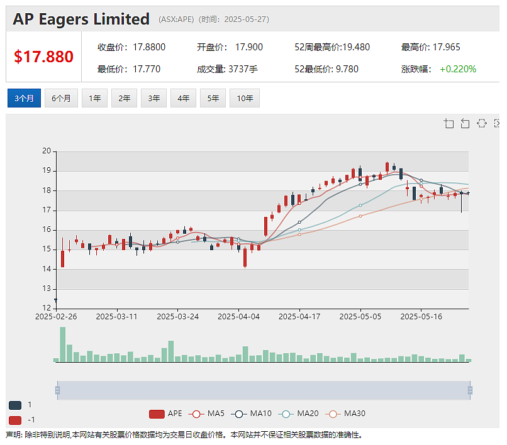Grab the left handle of the zoom slider
507x445 pixels.
(x=57, y=390)
